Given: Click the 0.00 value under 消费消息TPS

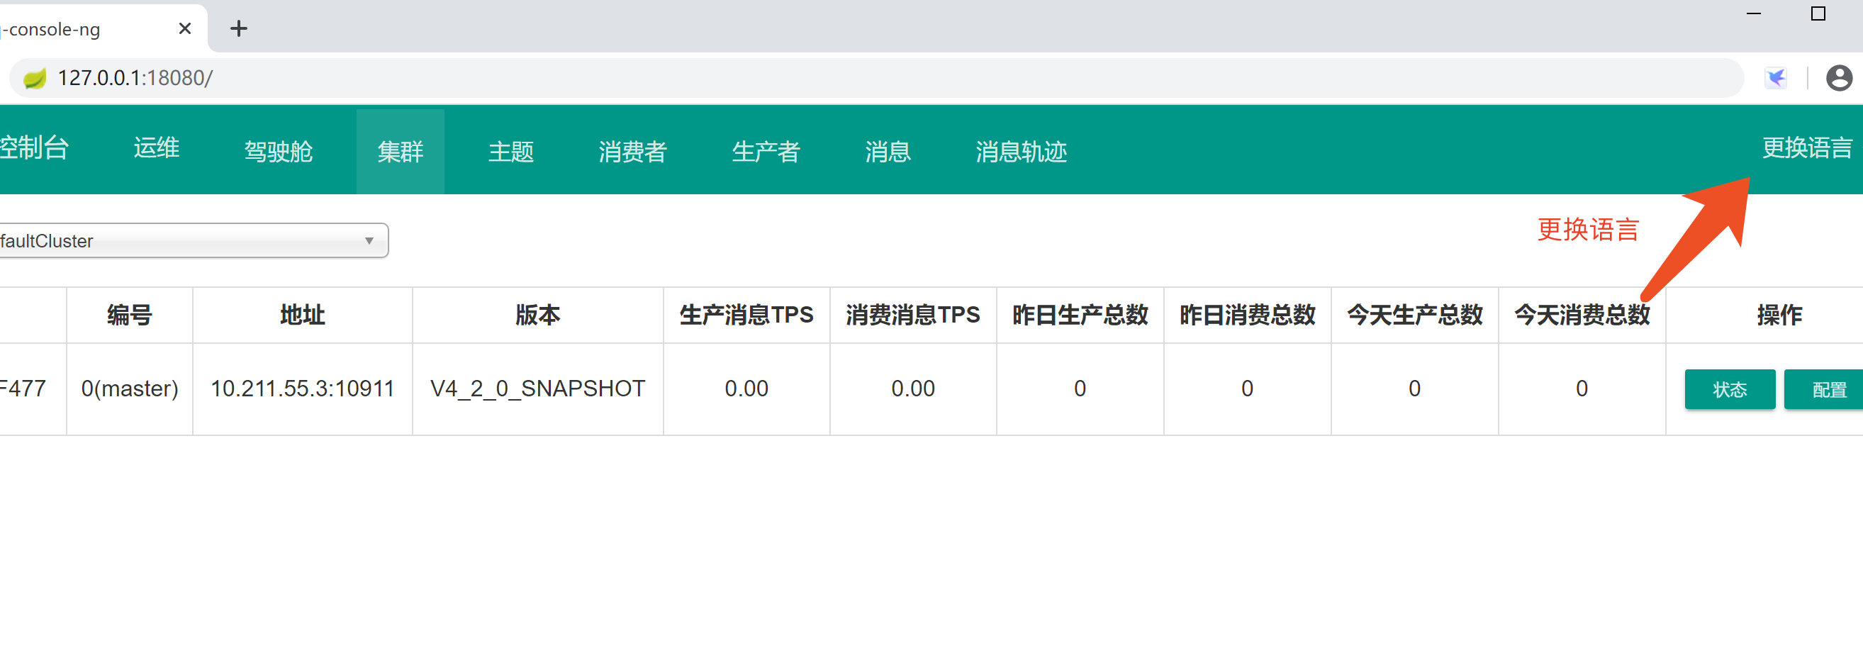Looking at the screenshot, I should [x=912, y=389].
